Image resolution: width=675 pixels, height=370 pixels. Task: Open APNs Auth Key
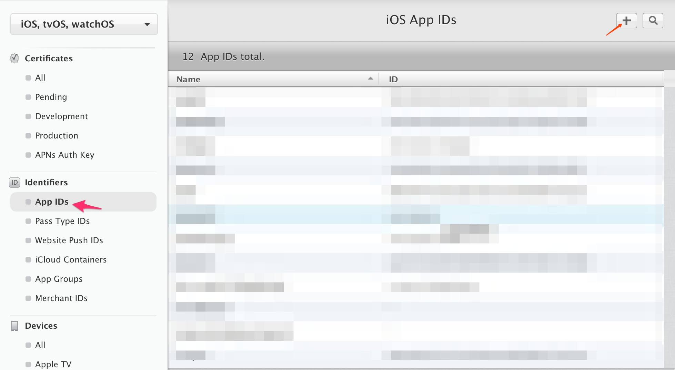click(x=64, y=155)
